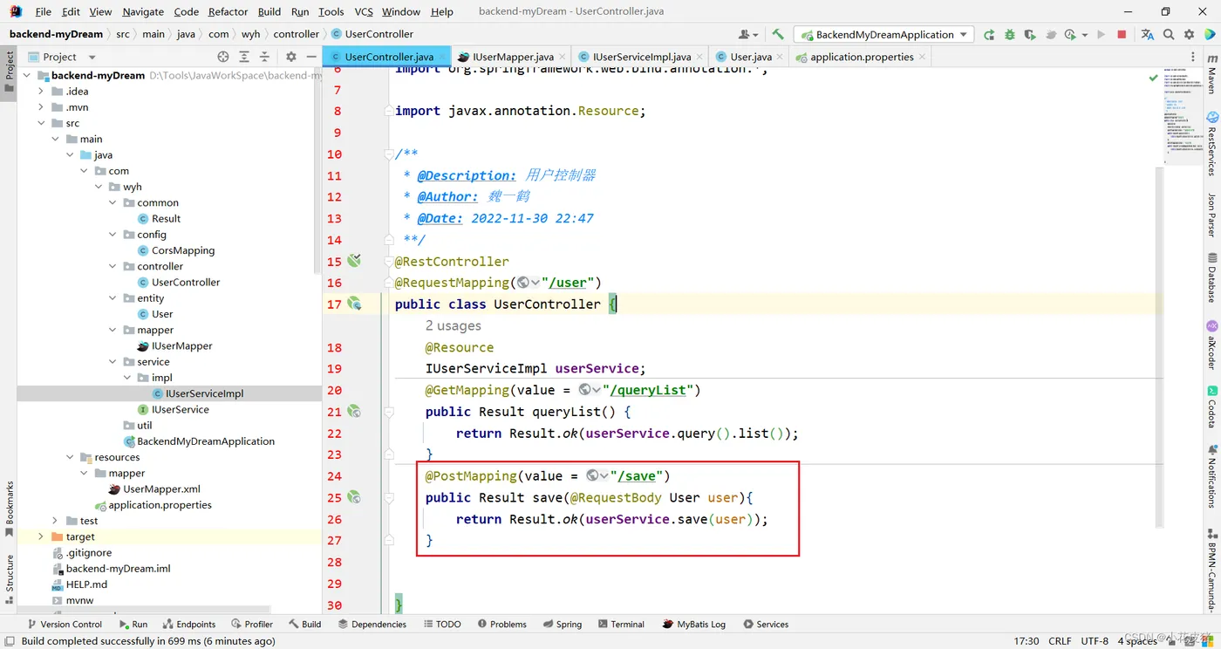This screenshot has height=649, width=1221.
Task: Expand all in Project panel toolbar
Action: (244, 57)
